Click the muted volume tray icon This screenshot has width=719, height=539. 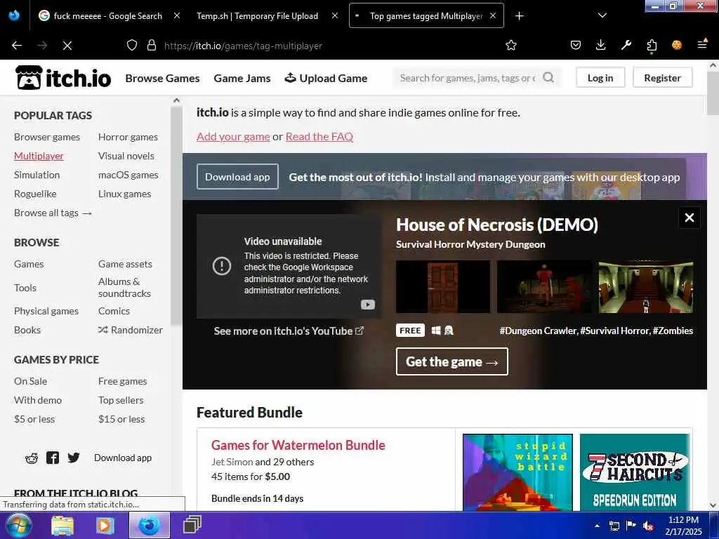click(x=648, y=526)
